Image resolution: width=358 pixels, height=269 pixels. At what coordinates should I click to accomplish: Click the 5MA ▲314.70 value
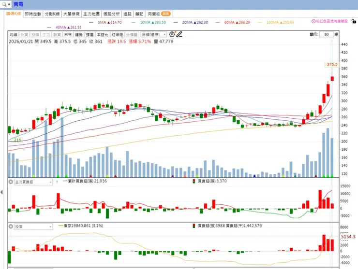tap(110, 22)
